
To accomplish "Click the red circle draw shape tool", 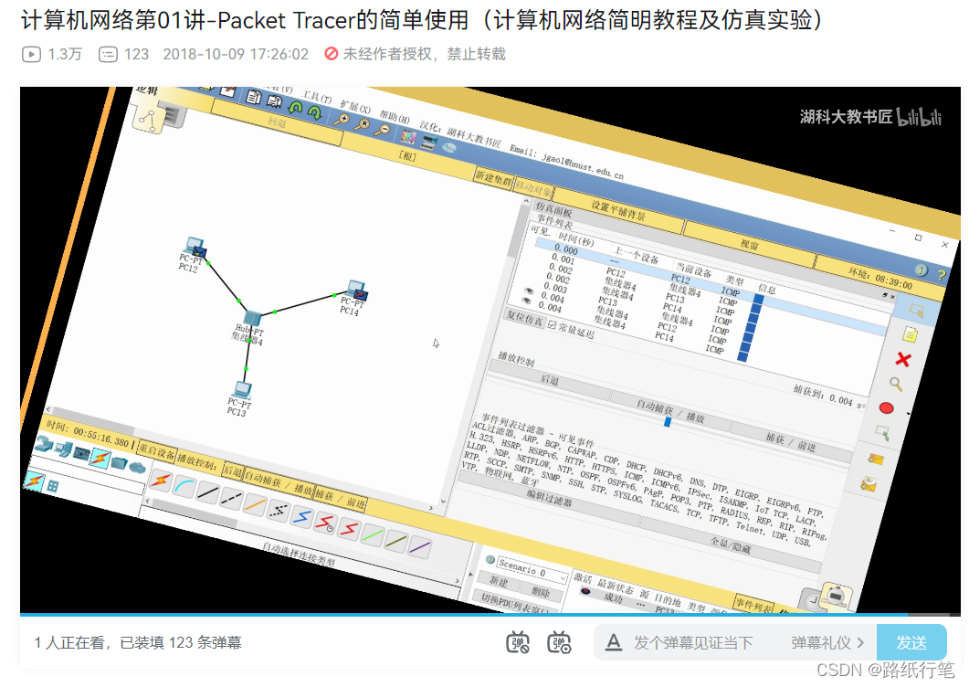I will 886,408.
